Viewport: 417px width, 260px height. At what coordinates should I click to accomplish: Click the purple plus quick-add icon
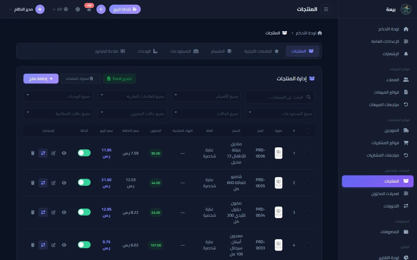pos(101,9)
